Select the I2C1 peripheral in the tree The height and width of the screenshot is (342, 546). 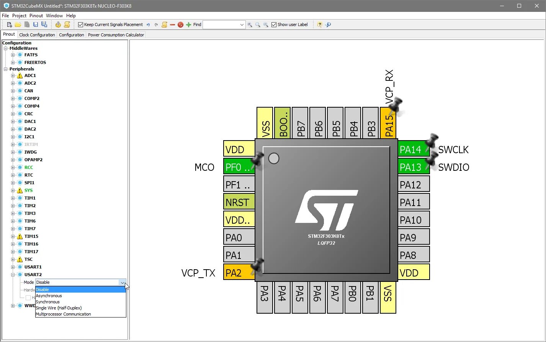pyautogui.click(x=29, y=137)
